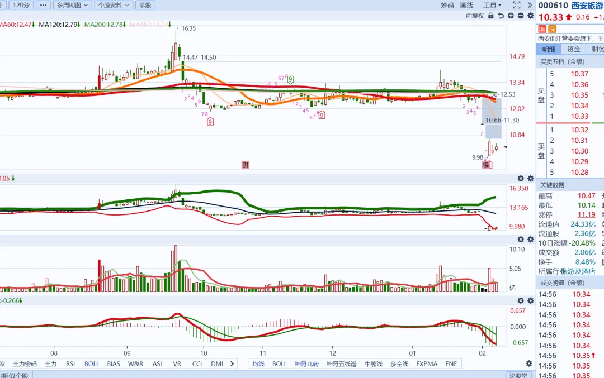Image resolution: width=604 pixels, height=378 pixels.
Task: Open the 个股资料 dropdown
Action: [114, 5]
